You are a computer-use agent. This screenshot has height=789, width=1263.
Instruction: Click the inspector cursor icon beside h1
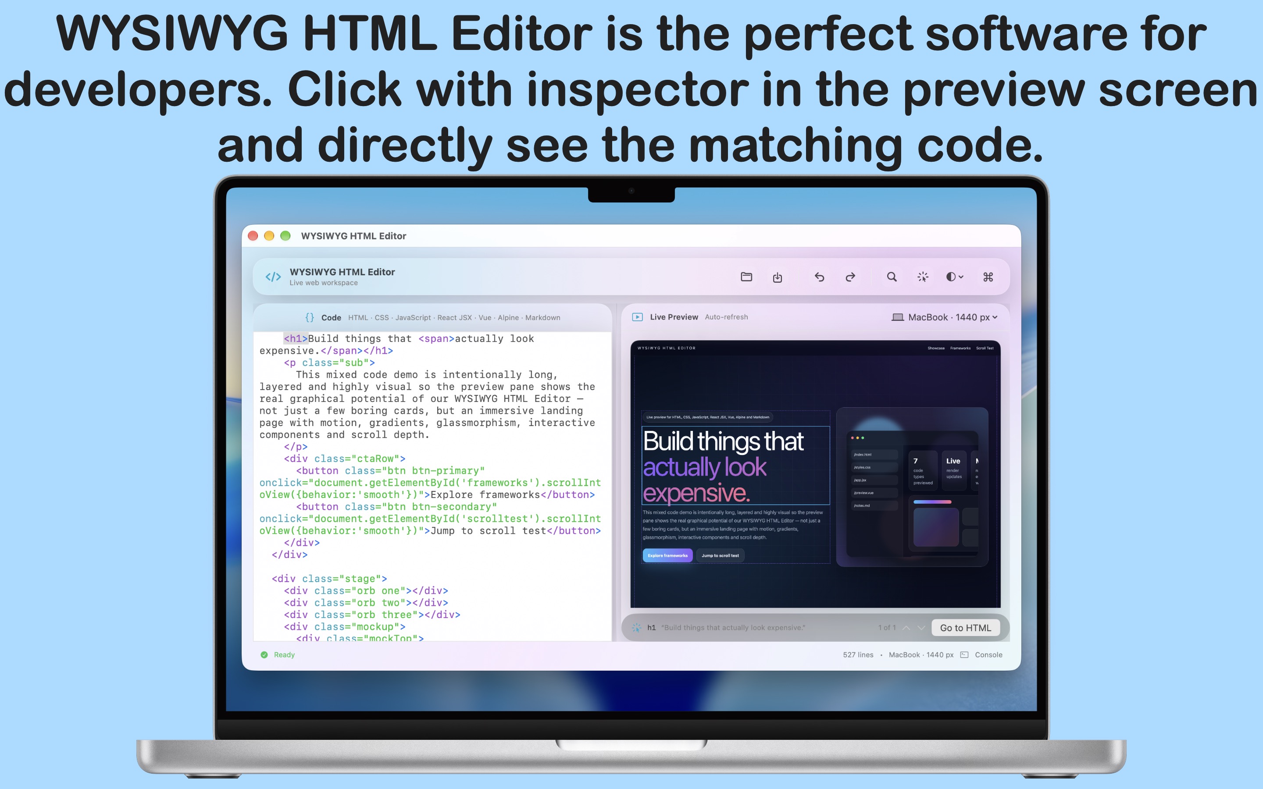tap(636, 628)
